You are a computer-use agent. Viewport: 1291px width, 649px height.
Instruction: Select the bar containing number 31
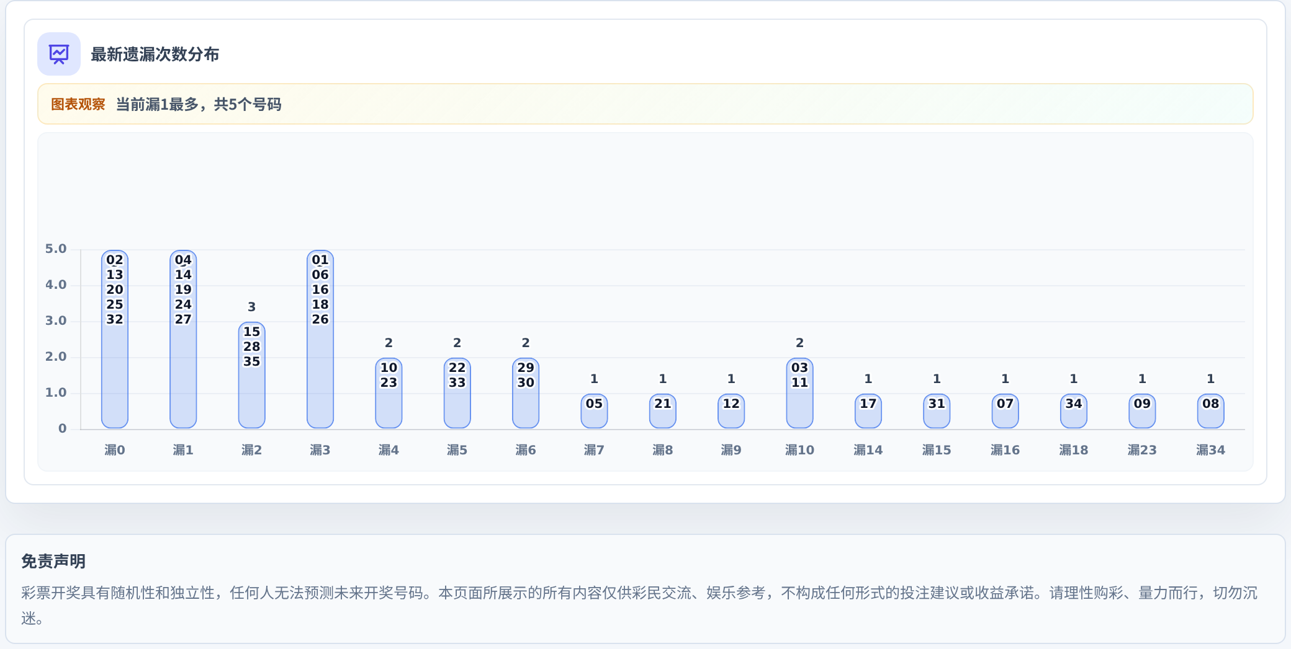(x=937, y=411)
